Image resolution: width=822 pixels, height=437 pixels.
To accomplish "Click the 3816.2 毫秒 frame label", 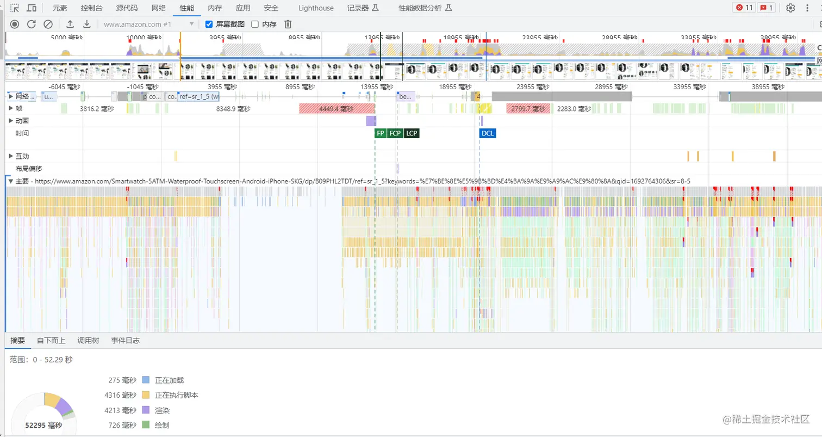I will coord(97,109).
